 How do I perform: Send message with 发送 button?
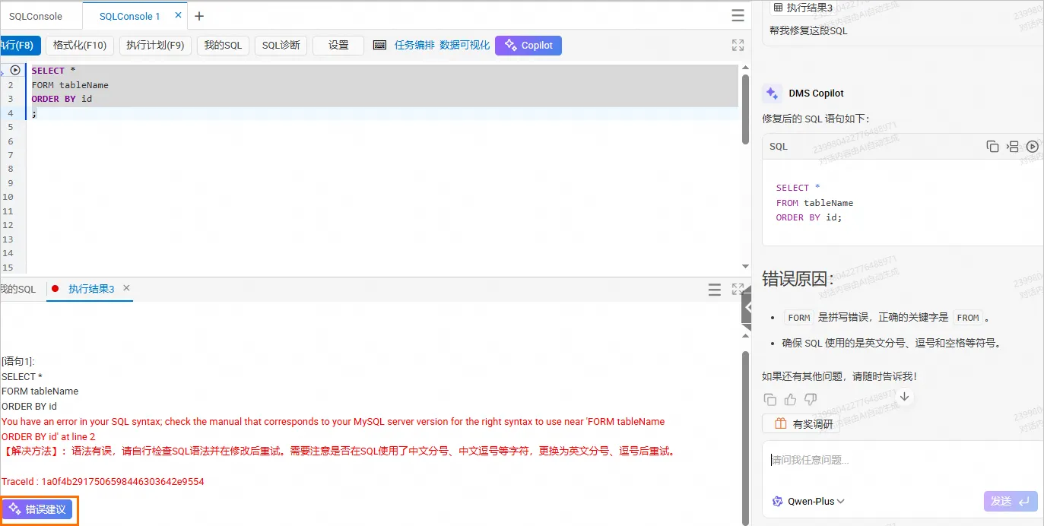tap(1011, 501)
